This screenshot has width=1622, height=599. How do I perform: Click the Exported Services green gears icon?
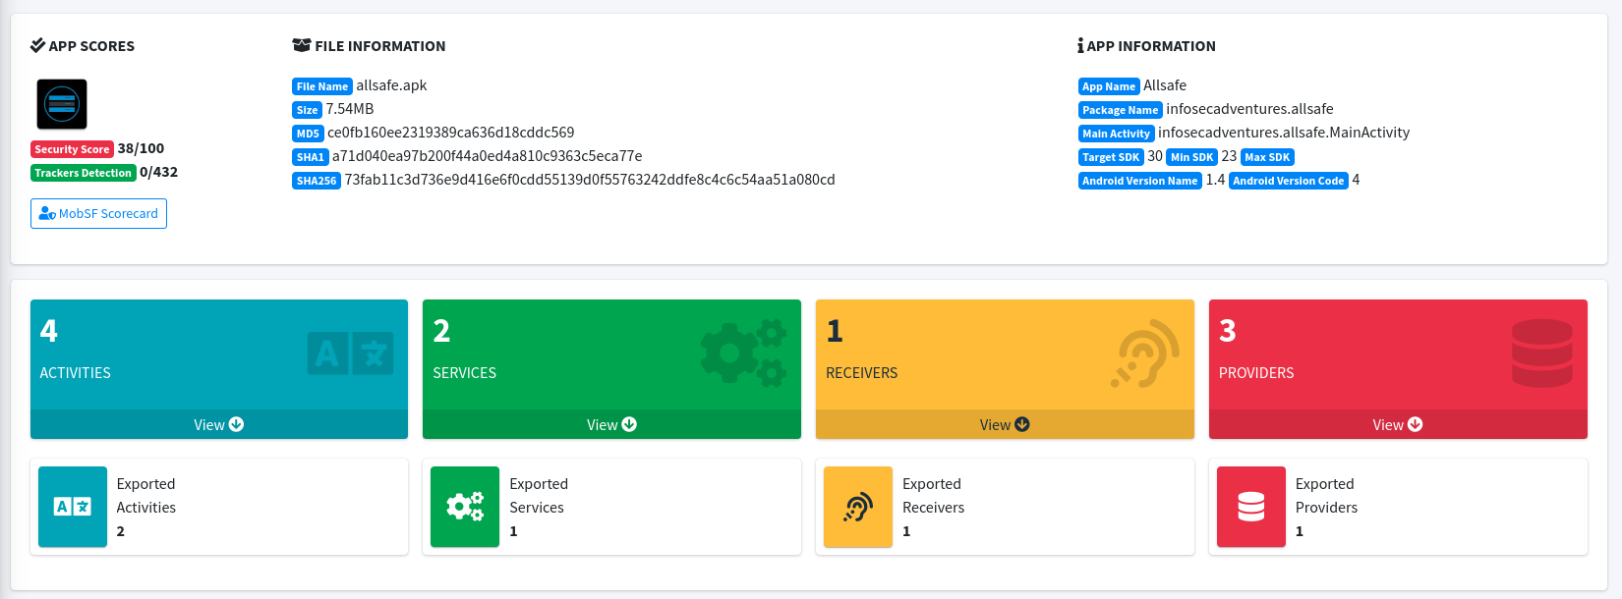tap(465, 507)
